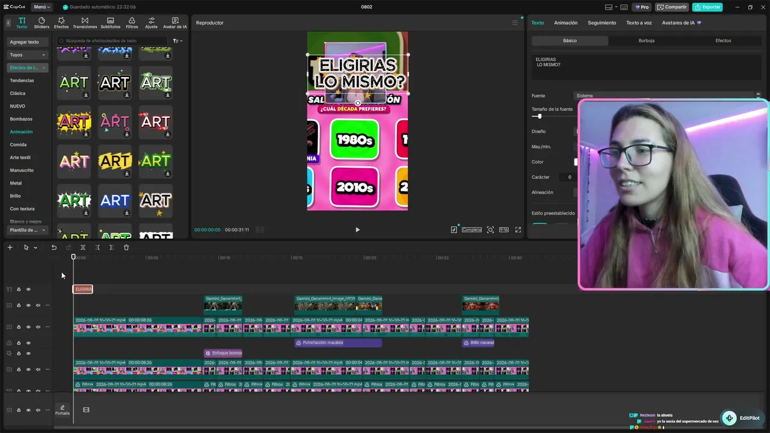
Task: Click the delete-left trim icon
Action: pyautogui.click(x=97, y=247)
